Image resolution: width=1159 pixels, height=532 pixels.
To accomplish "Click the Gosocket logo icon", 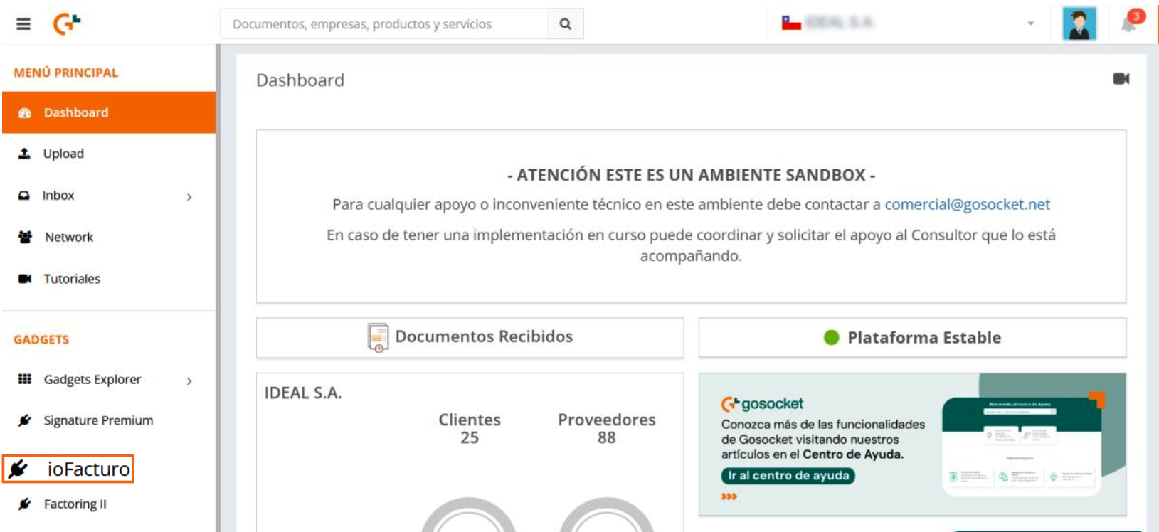I will (x=67, y=24).
